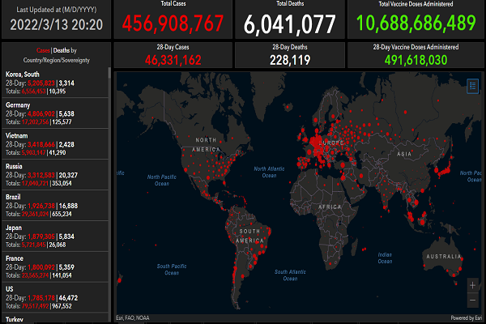Open the map legend list icon
Screen dimensions: 486x324
click(x=472, y=86)
